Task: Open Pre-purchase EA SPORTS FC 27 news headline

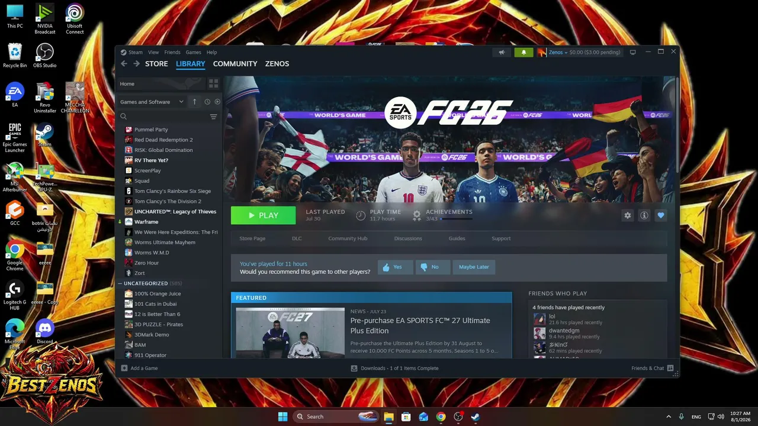Action: pyautogui.click(x=420, y=325)
